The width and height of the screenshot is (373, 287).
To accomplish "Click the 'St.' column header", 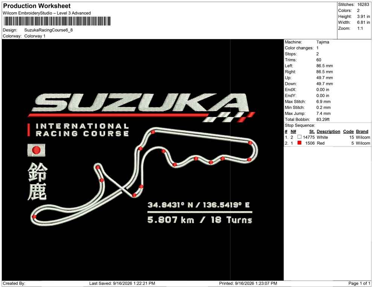I will 312,131.
